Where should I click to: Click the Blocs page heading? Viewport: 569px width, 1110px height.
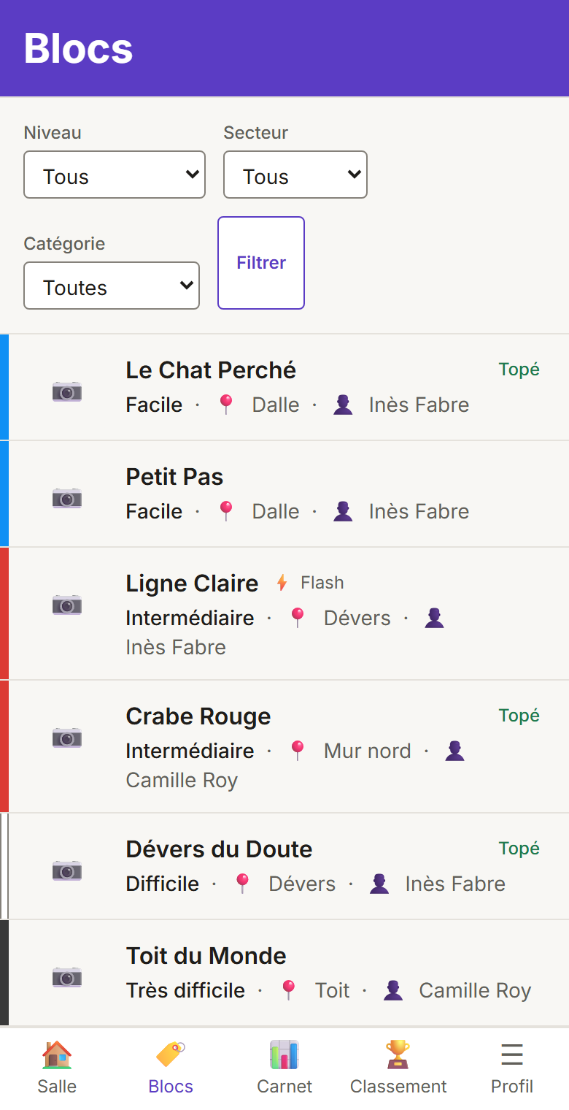78,48
